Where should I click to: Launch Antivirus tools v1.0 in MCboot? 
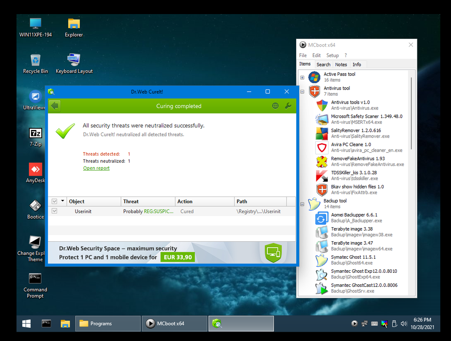(x=322, y=105)
